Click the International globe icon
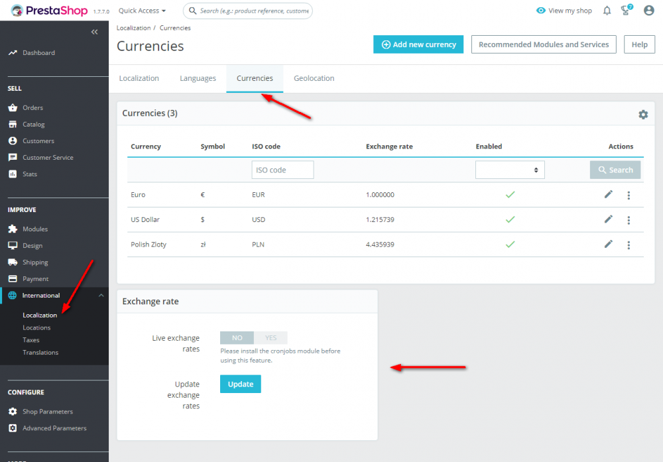Image resolution: width=663 pixels, height=462 pixels. click(12, 295)
